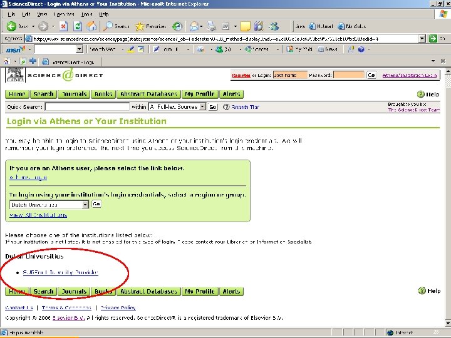This screenshot has height=338, width=451.
Task: Open the Favorites star panel
Action: (x=150, y=26)
